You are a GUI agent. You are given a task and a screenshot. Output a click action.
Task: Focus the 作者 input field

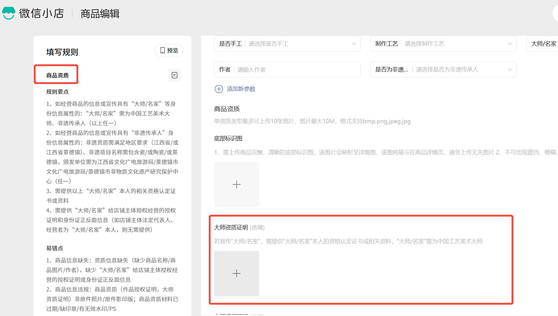[x=297, y=70]
